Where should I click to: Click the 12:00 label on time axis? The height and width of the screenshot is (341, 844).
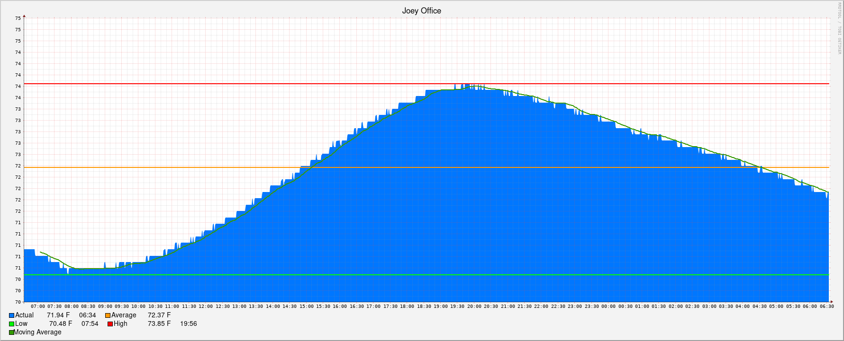(x=206, y=306)
